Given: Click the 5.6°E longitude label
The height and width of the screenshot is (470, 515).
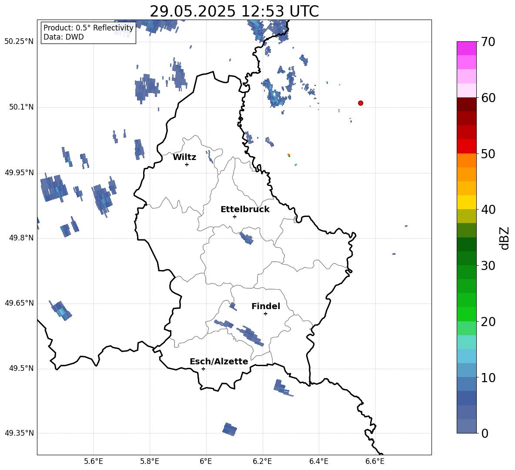Looking at the screenshot, I should tap(94, 461).
